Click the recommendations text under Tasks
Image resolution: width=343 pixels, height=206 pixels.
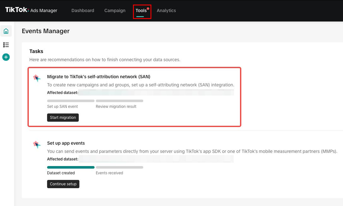click(x=105, y=60)
